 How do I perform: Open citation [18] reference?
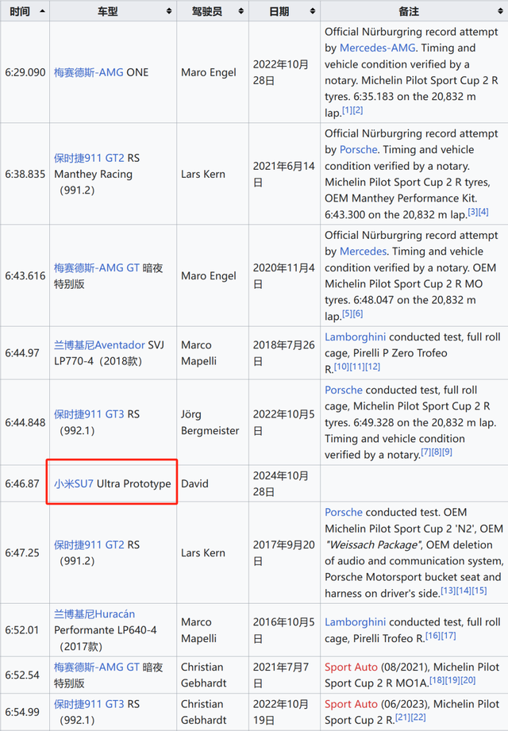coord(437,681)
